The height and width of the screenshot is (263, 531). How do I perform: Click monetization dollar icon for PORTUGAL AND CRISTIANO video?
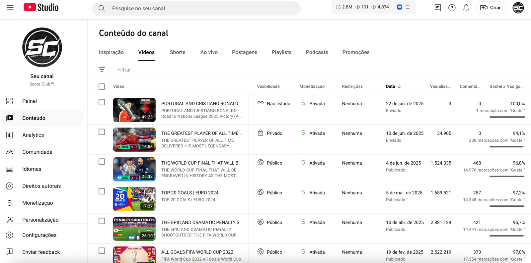pos(303,103)
